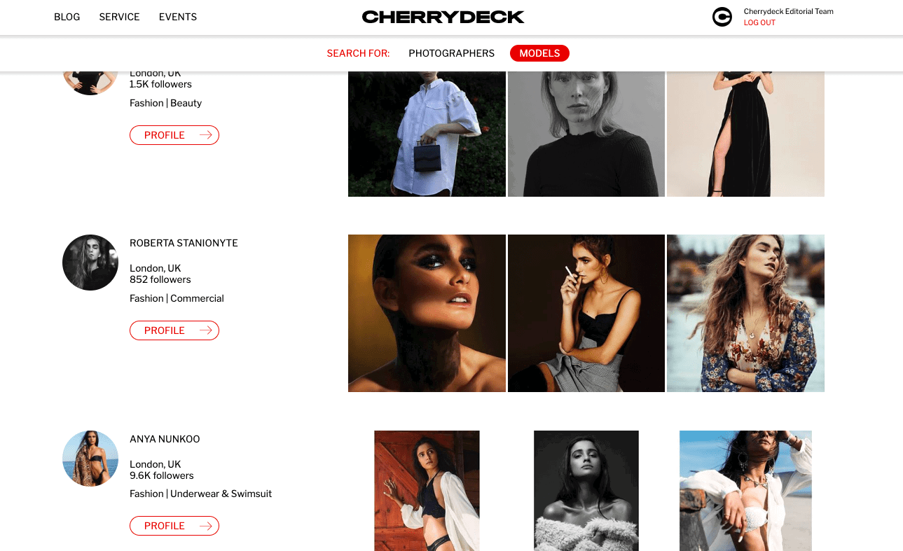903x551 pixels.
Task: Click the Cherrydeck logo in the header
Action: coord(443,17)
